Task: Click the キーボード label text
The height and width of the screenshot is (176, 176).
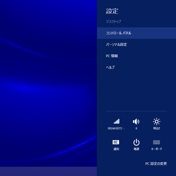Action: (x=157, y=149)
